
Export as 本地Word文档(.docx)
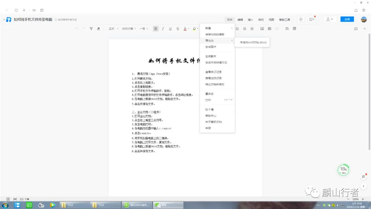(x=252, y=42)
